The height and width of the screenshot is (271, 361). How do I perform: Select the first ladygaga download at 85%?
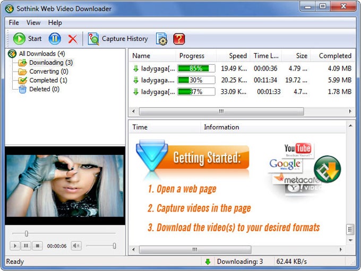(x=158, y=68)
